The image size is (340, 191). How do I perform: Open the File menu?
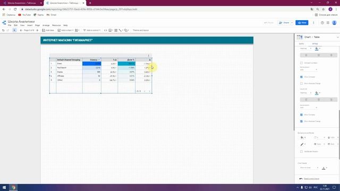pos(10,25)
